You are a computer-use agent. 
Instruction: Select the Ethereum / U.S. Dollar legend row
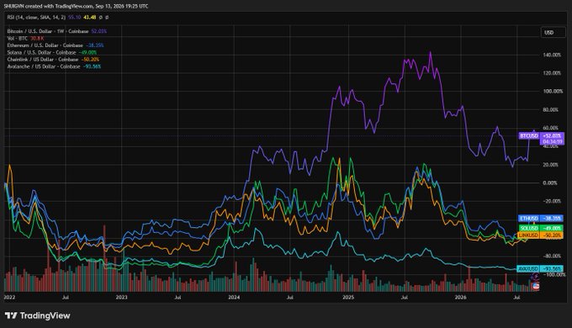pyautogui.click(x=56, y=45)
